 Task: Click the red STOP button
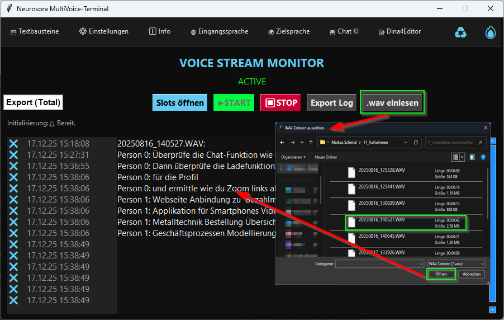280,103
